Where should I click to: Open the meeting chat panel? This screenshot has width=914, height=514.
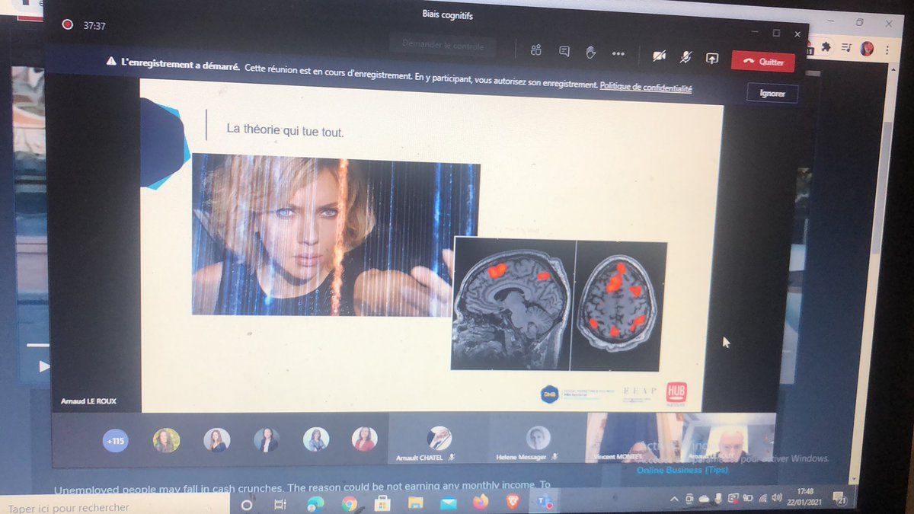564,51
